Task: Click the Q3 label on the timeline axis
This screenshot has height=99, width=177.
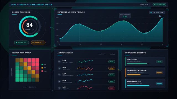Action: point(101,44)
